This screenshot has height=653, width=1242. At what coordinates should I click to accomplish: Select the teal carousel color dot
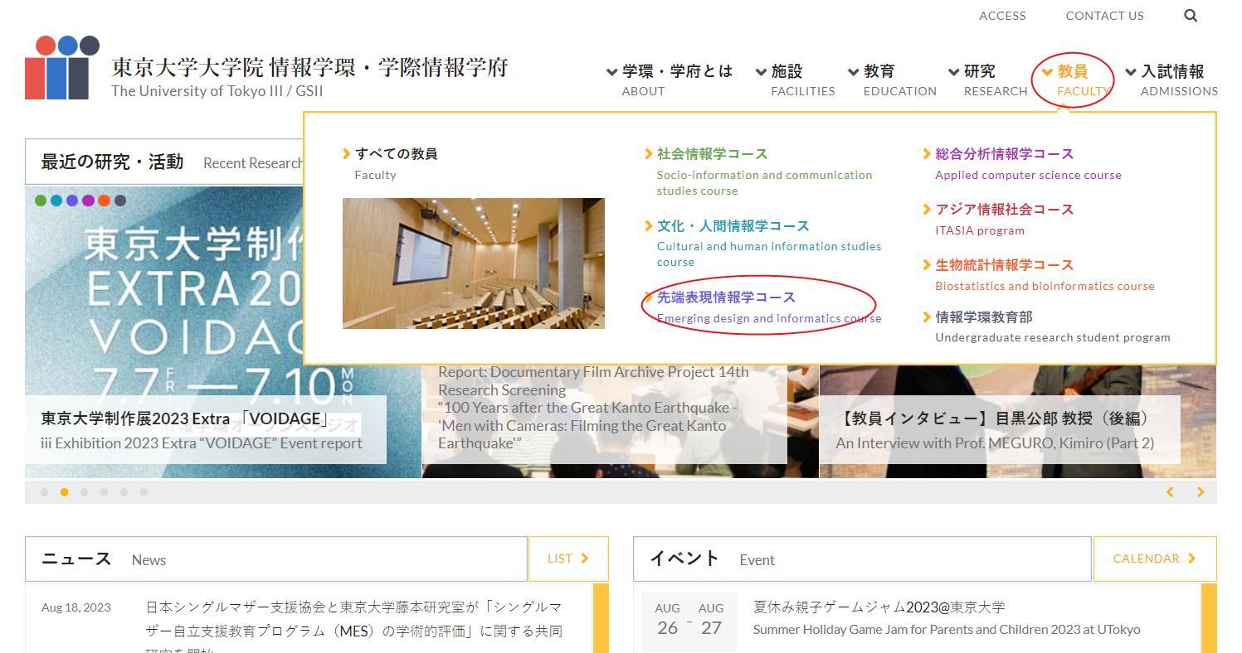pyautogui.click(x=56, y=201)
